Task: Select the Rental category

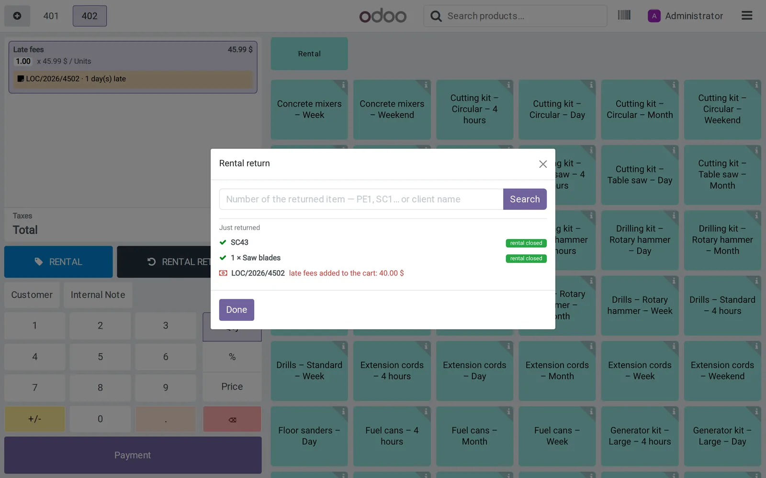Action: tap(309, 54)
